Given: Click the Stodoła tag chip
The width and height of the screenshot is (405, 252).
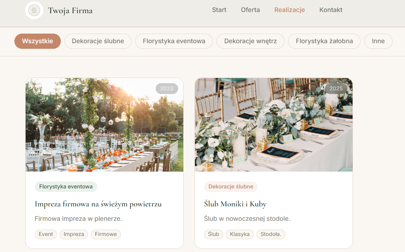Looking at the screenshot, I should point(271,234).
